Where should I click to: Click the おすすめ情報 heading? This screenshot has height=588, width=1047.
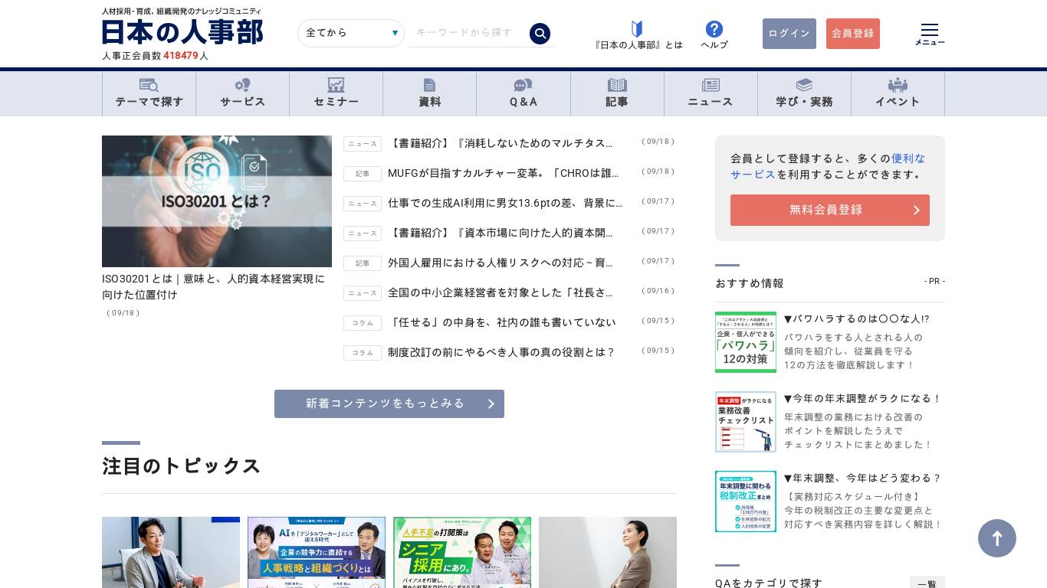click(x=750, y=283)
